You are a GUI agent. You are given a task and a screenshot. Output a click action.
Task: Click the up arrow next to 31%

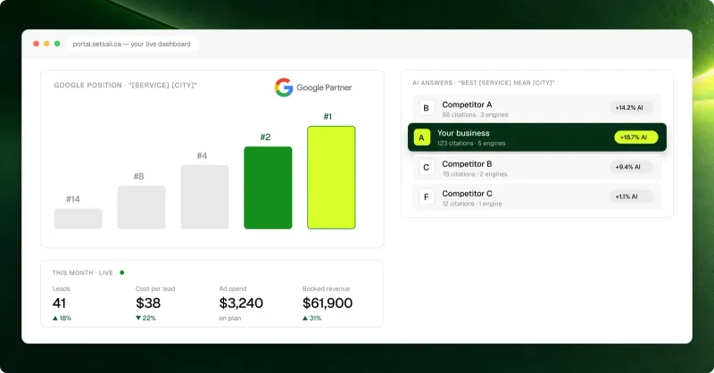[x=305, y=318]
